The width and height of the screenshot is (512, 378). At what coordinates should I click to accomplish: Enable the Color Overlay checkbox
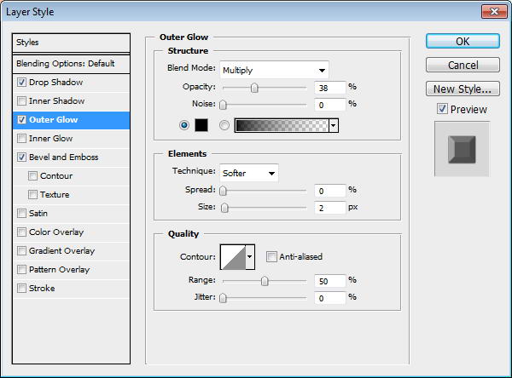coord(21,232)
